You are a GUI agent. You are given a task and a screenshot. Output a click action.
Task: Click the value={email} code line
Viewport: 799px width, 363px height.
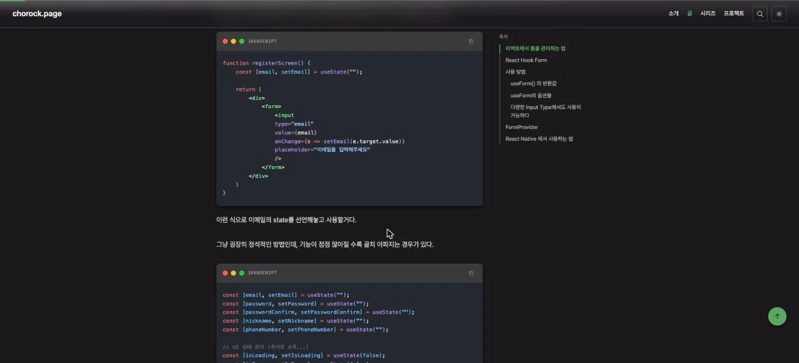(296, 133)
